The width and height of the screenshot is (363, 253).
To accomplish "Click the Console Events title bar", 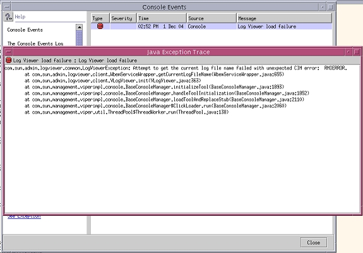I will [x=164, y=7].
